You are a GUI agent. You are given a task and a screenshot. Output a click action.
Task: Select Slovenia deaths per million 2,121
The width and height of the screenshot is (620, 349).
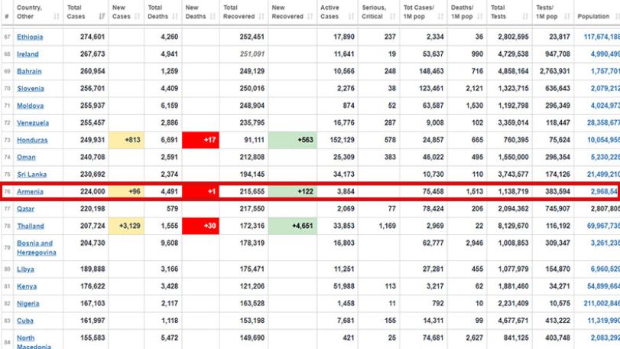click(475, 89)
